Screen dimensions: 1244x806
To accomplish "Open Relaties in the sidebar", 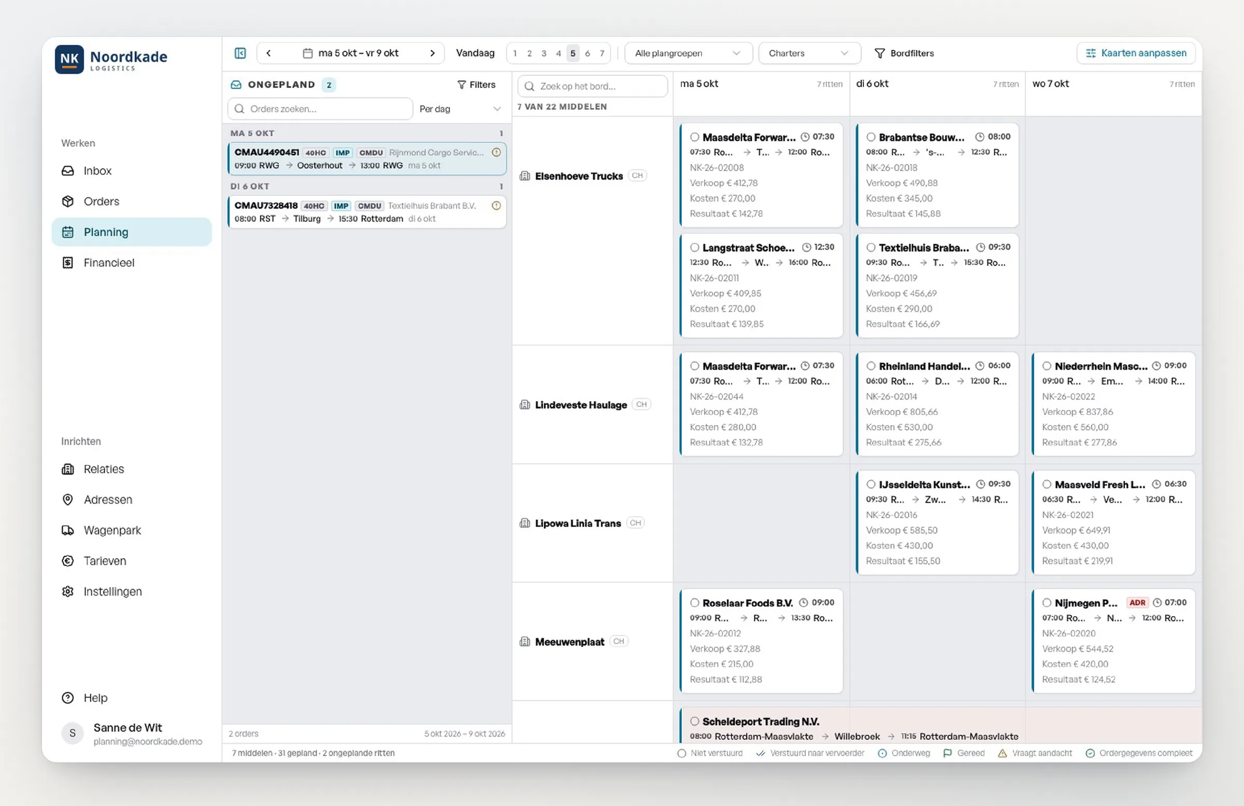I will pyautogui.click(x=132, y=469).
